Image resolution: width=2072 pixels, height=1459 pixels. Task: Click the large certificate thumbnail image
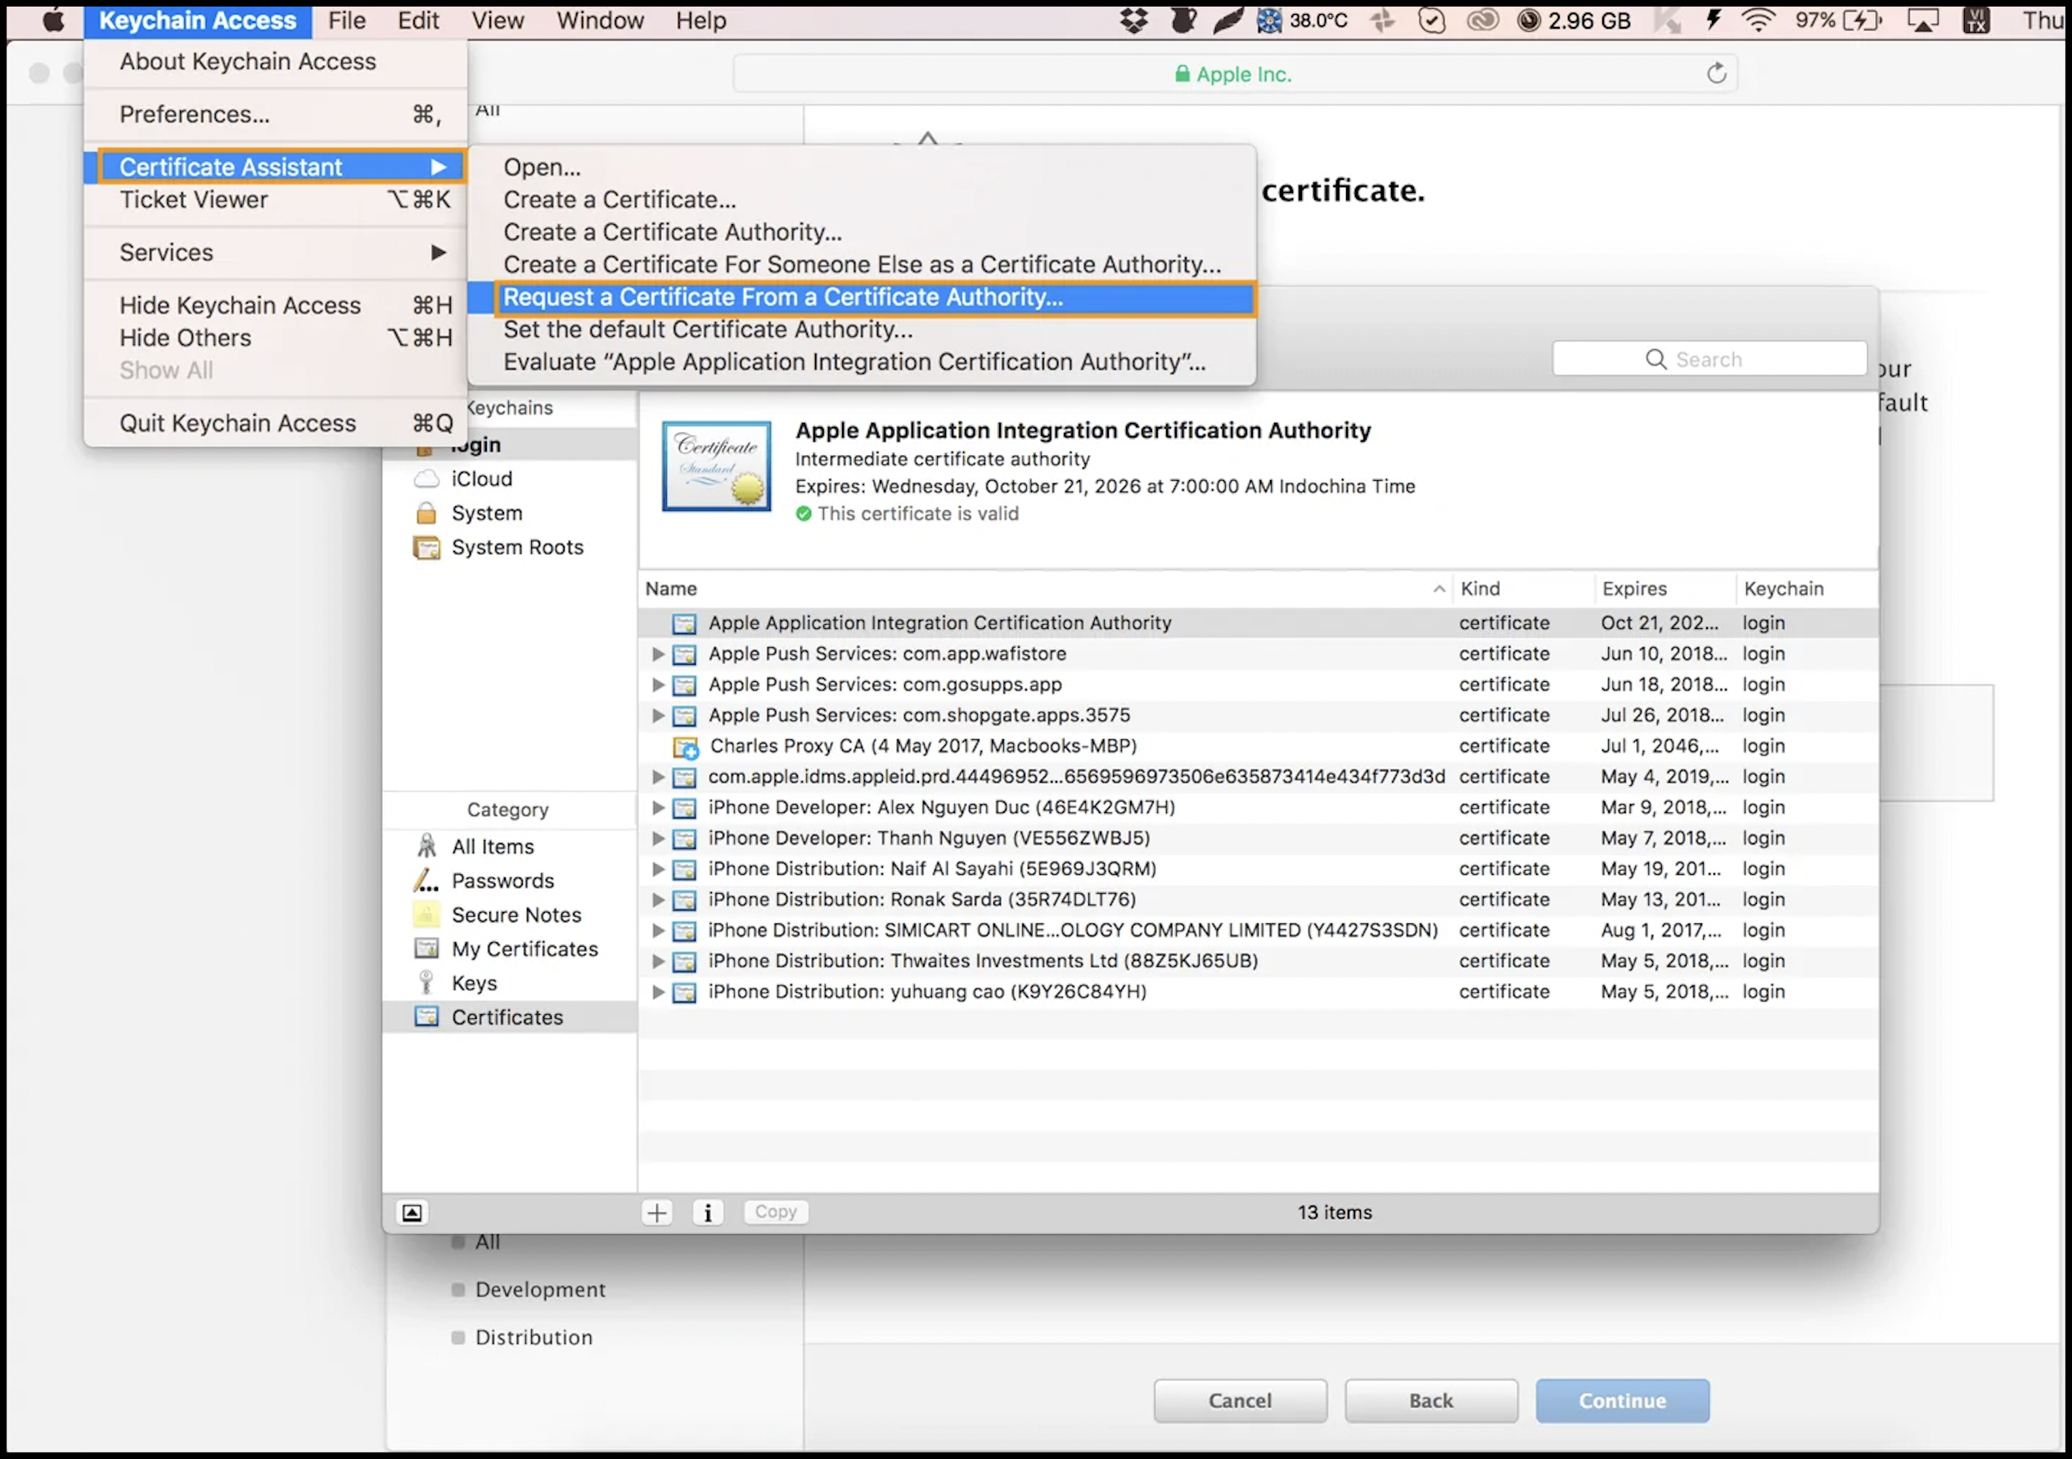pos(717,466)
